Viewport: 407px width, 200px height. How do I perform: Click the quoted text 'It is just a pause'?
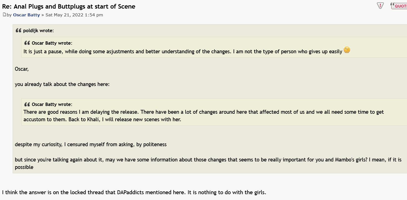[x=183, y=52]
